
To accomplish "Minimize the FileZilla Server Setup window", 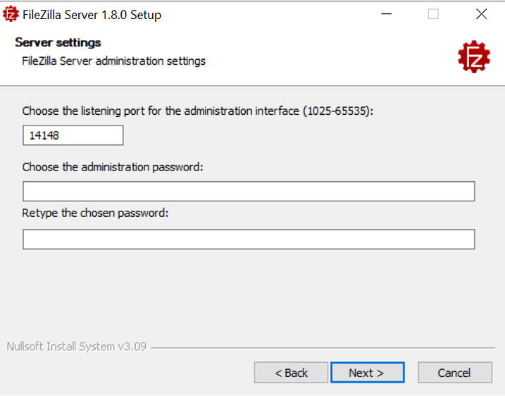I will coord(386,14).
